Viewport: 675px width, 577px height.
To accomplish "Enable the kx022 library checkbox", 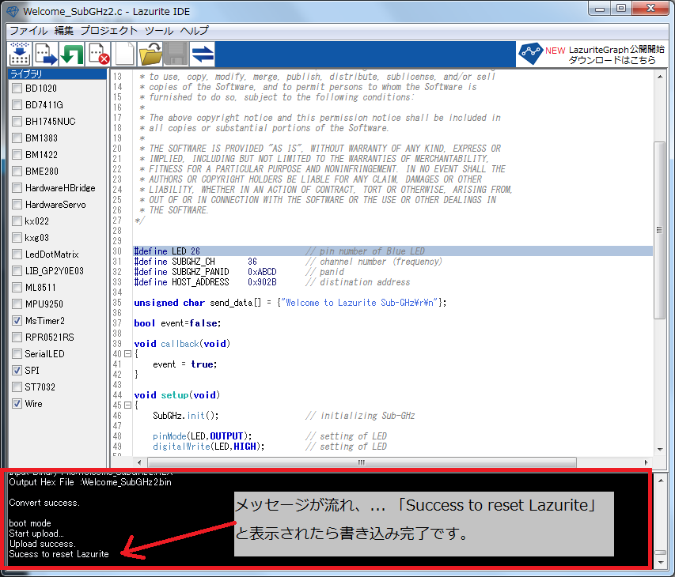I will (x=17, y=221).
